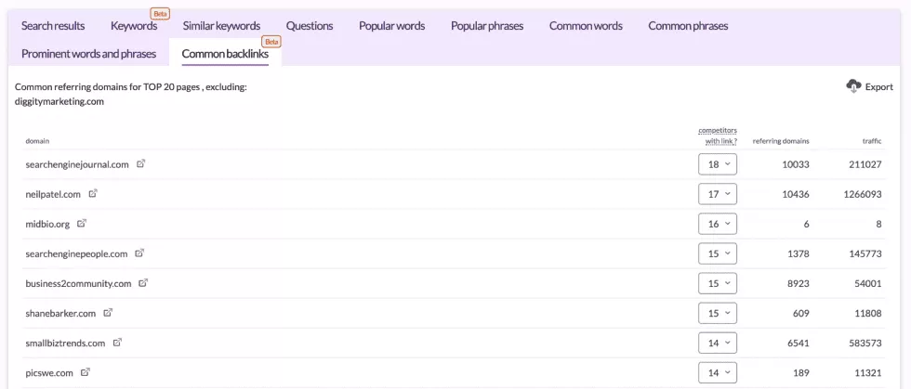Click the traffic column header

click(x=872, y=141)
